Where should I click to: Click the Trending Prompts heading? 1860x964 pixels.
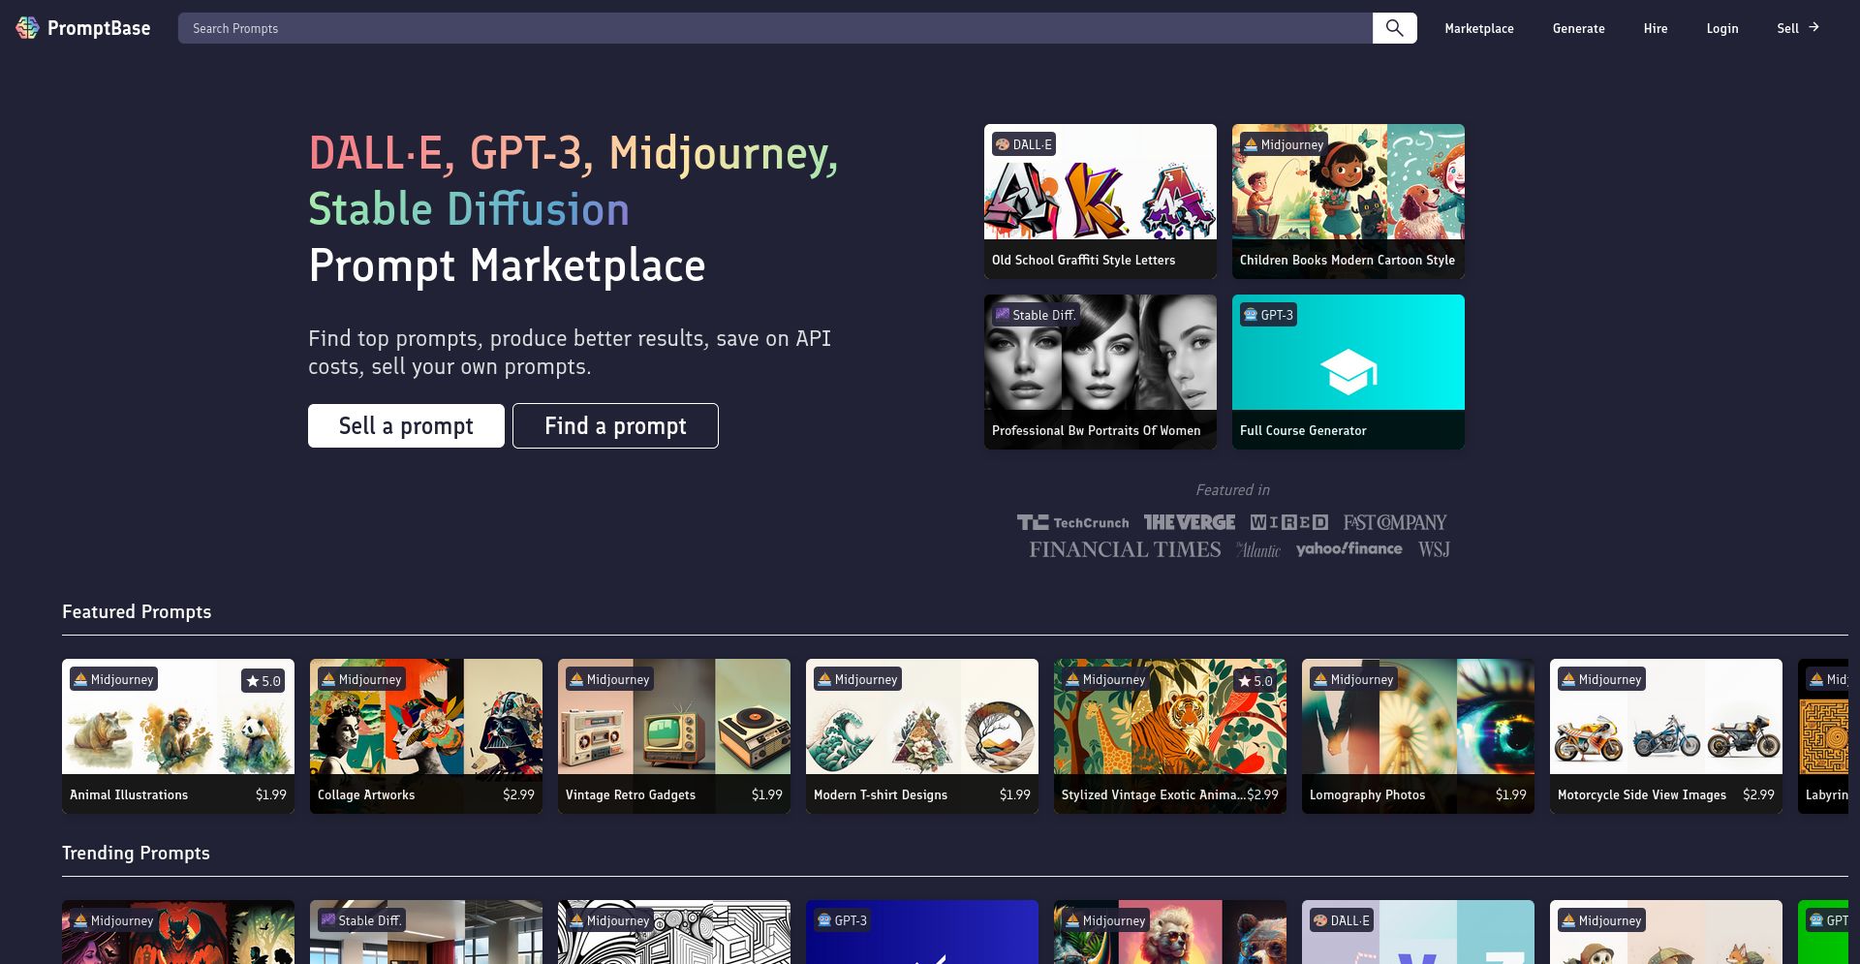tap(136, 853)
